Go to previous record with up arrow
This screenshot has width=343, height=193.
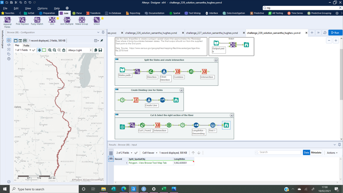193,153
